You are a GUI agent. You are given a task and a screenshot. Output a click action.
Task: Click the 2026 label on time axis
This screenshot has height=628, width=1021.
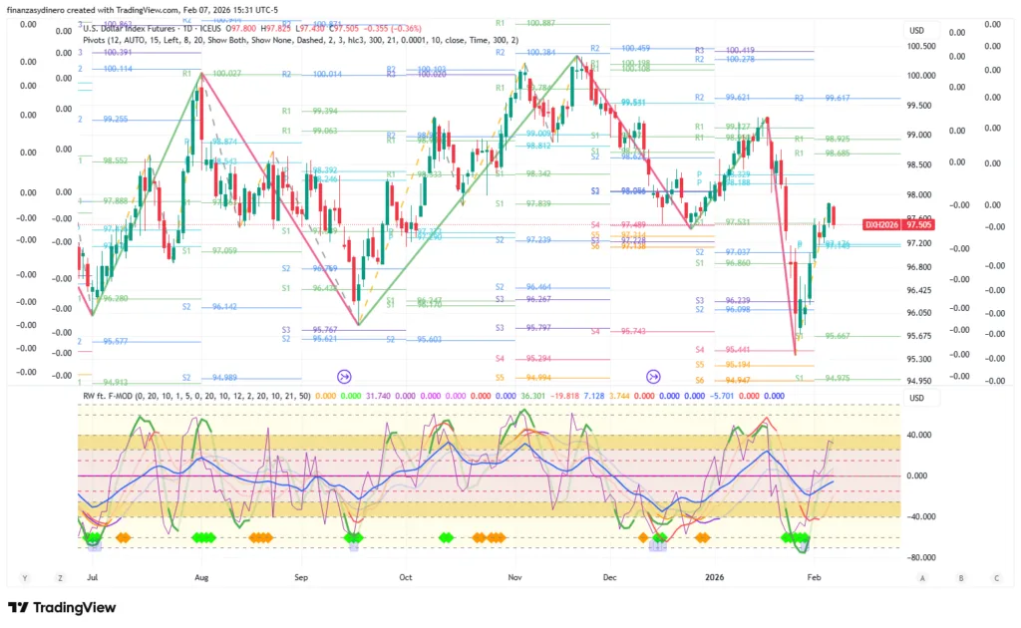[714, 577]
